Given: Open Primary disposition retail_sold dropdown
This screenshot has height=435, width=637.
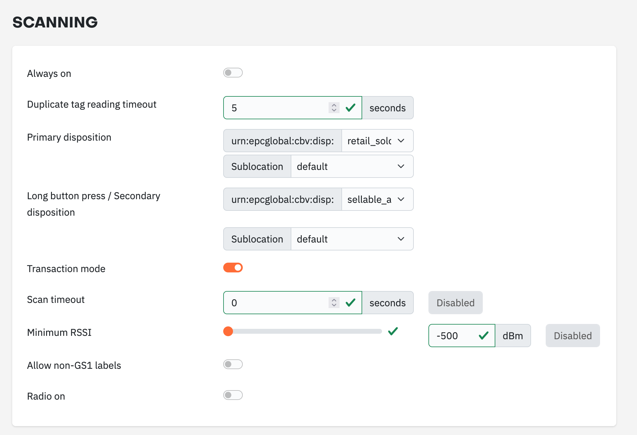Looking at the screenshot, I should 377,141.
